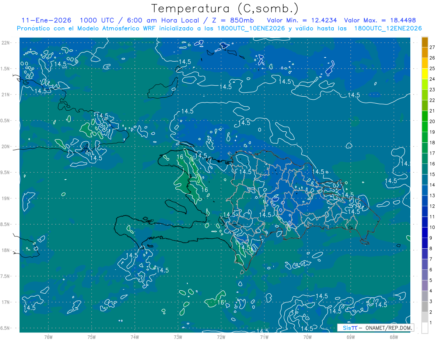Viewport: 442px width, 342px height.
Task: Click the '69W' longitude label
Action: click(x=351, y=337)
